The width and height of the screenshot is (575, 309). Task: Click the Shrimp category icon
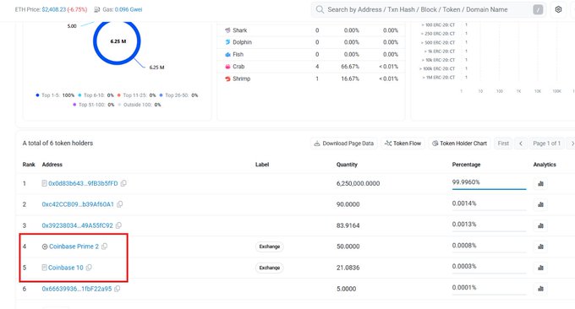[x=227, y=79]
